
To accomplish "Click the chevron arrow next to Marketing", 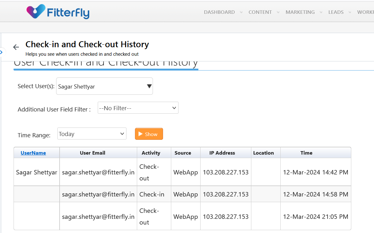I will coord(321,12).
